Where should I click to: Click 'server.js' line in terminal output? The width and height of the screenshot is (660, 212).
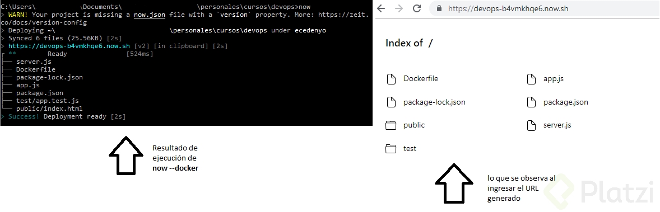(x=34, y=62)
